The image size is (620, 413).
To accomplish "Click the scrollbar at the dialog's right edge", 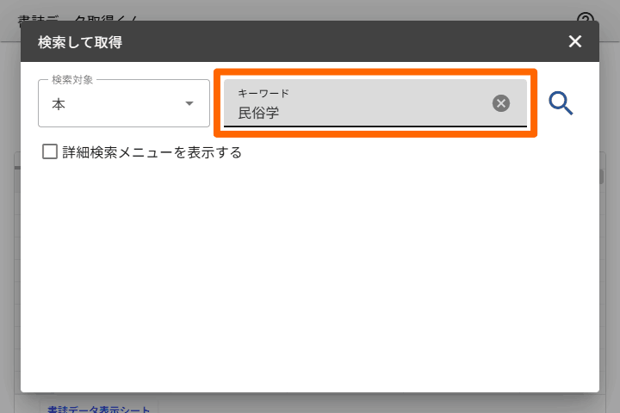I will tap(601, 176).
